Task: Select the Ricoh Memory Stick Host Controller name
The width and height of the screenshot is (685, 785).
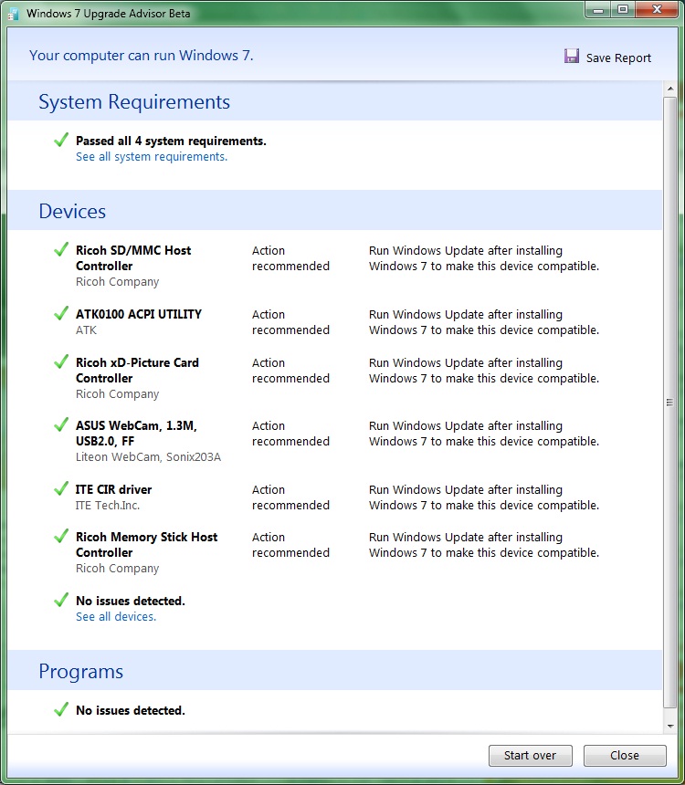Action: pyautogui.click(x=146, y=545)
